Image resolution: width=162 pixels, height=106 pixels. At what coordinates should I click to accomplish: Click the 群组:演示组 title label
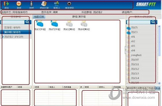point(79,17)
